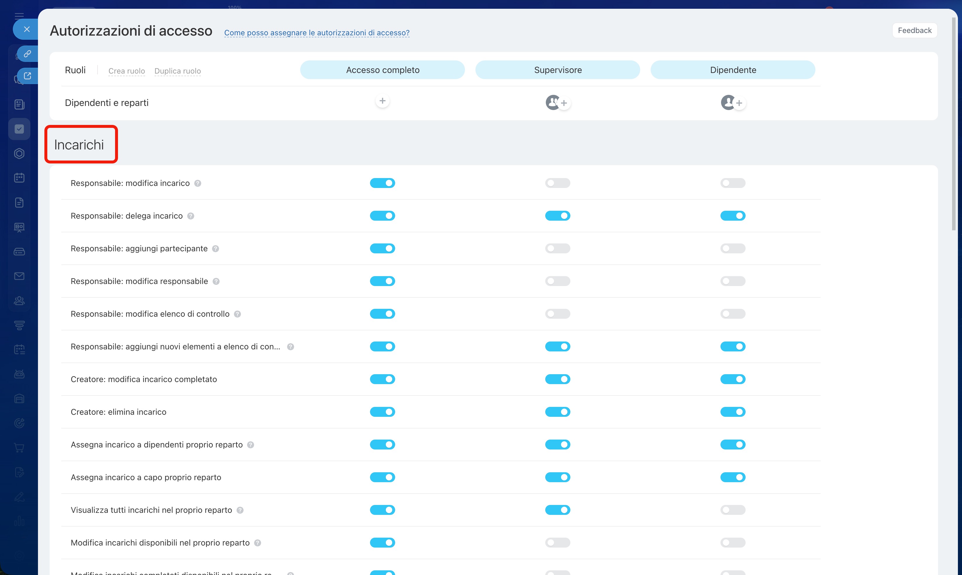
Task: Copy the slider link with chain icon
Action: tap(27, 54)
